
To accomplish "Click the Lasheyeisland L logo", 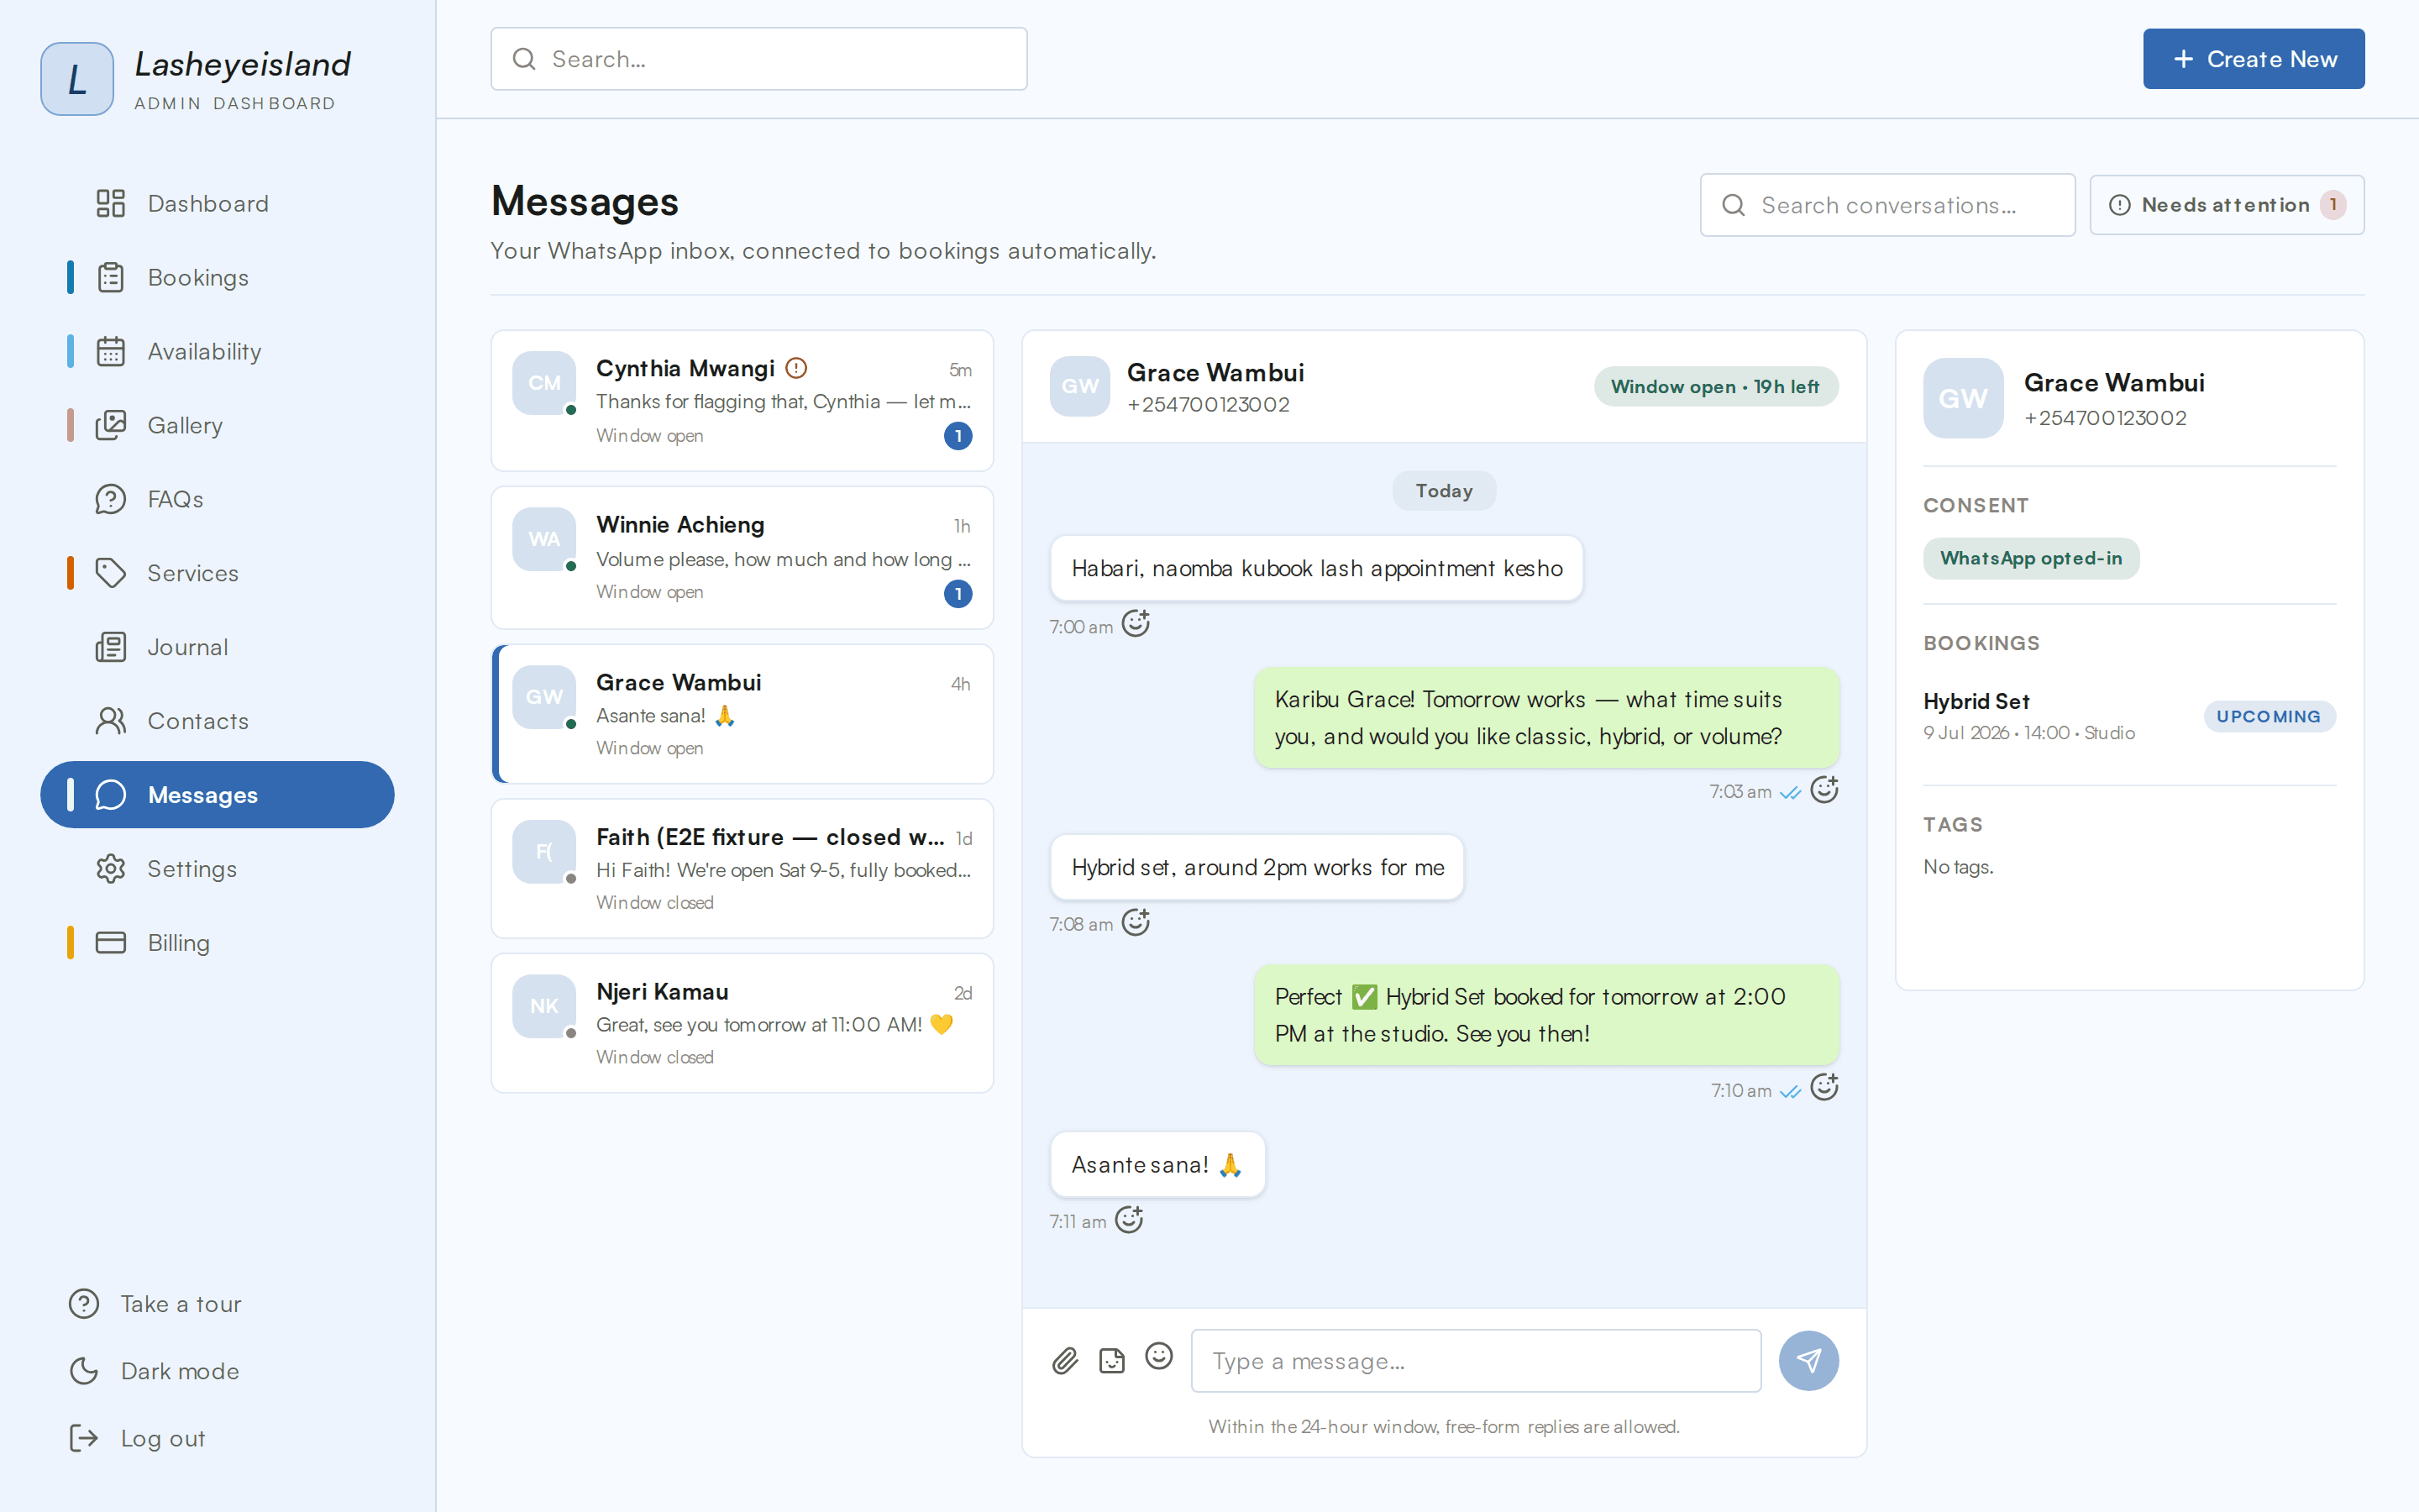I will point(77,79).
